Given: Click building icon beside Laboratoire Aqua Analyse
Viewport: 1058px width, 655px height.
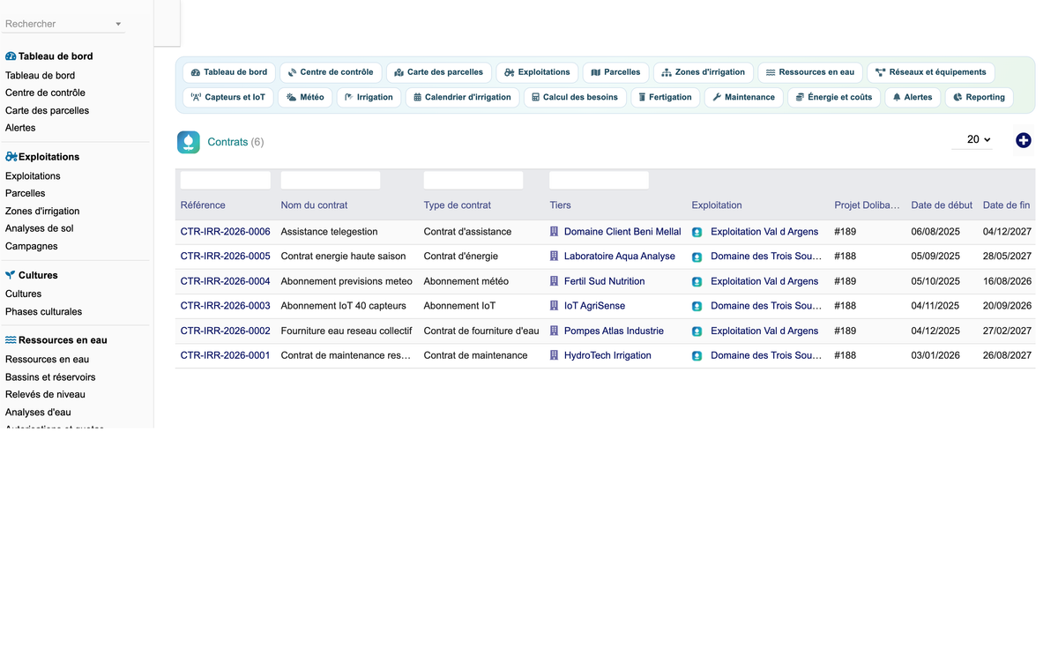Looking at the screenshot, I should (555, 257).
